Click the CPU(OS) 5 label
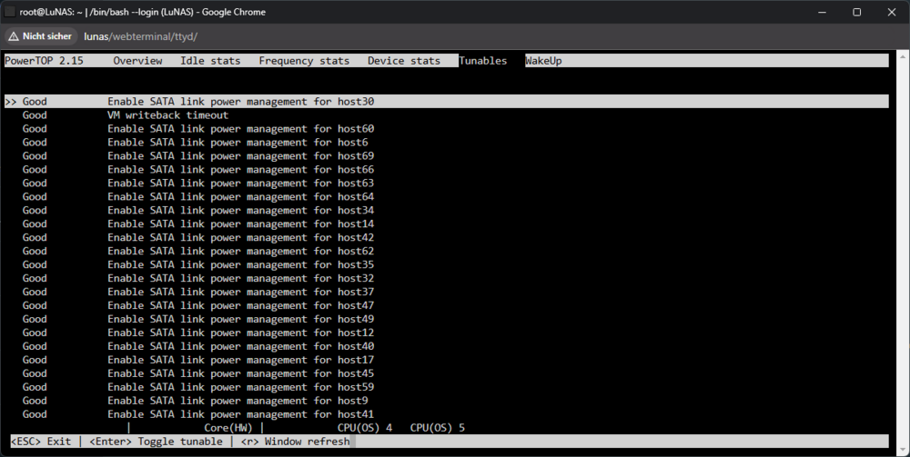 (x=437, y=428)
